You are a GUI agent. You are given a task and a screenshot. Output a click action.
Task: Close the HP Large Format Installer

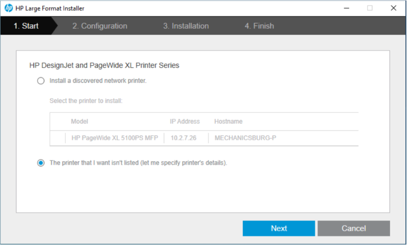(394, 8)
